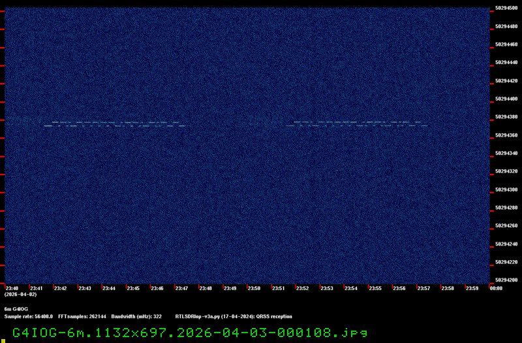Click the RTLSDRlop-v3a.py QRSS reception text
This screenshot has height=343, width=522.
point(234,316)
